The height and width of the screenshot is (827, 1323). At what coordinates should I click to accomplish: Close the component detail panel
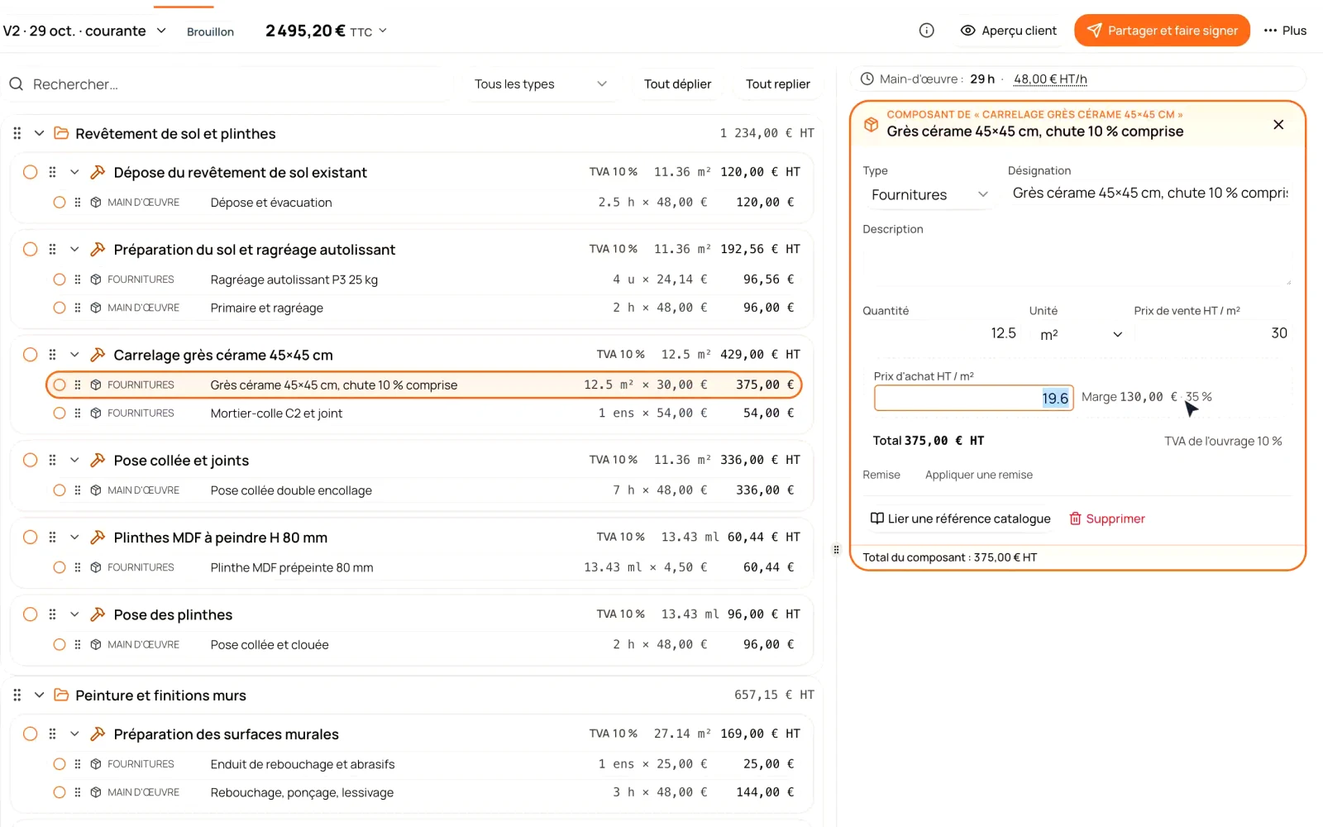coord(1278,124)
